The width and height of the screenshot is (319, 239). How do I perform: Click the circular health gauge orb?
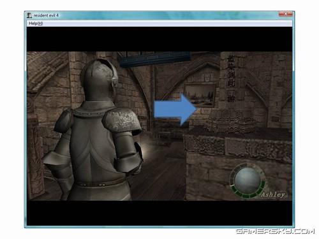248,180
